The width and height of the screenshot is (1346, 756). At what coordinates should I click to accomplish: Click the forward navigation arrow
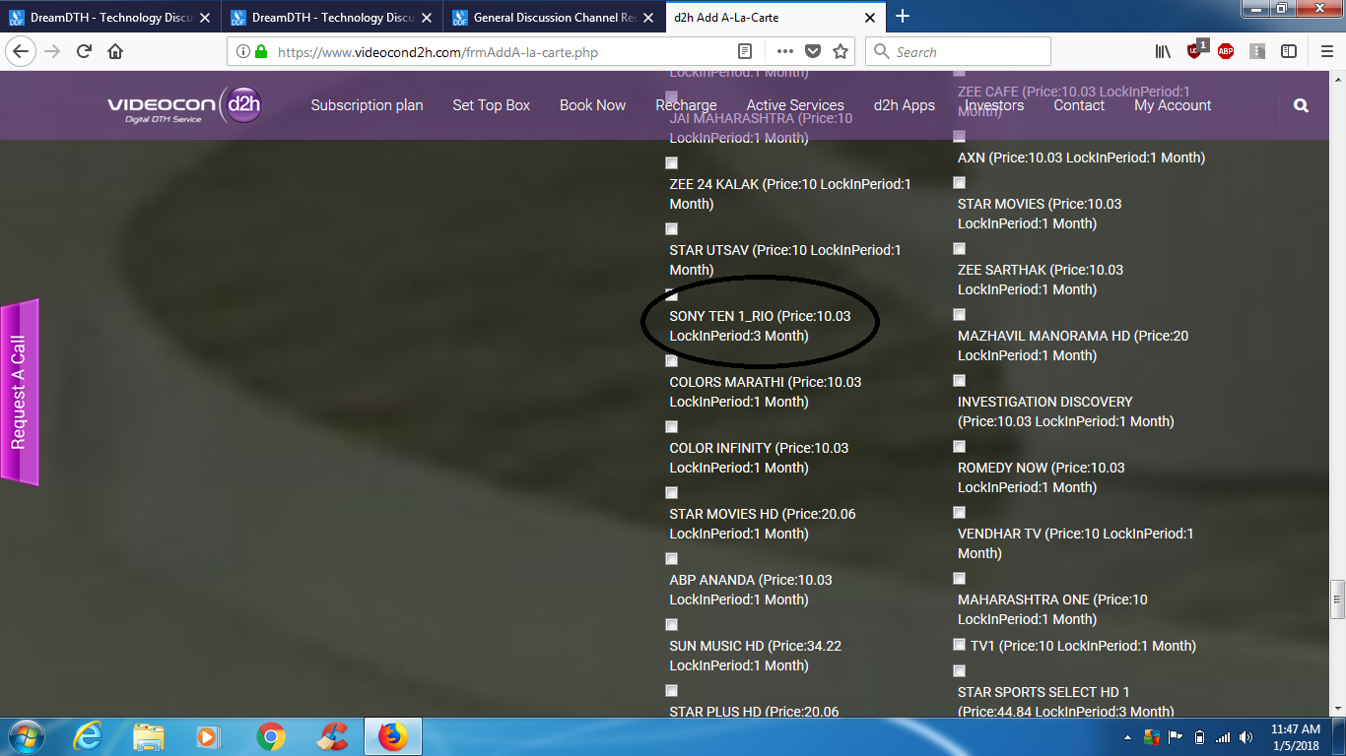pos(52,51)
